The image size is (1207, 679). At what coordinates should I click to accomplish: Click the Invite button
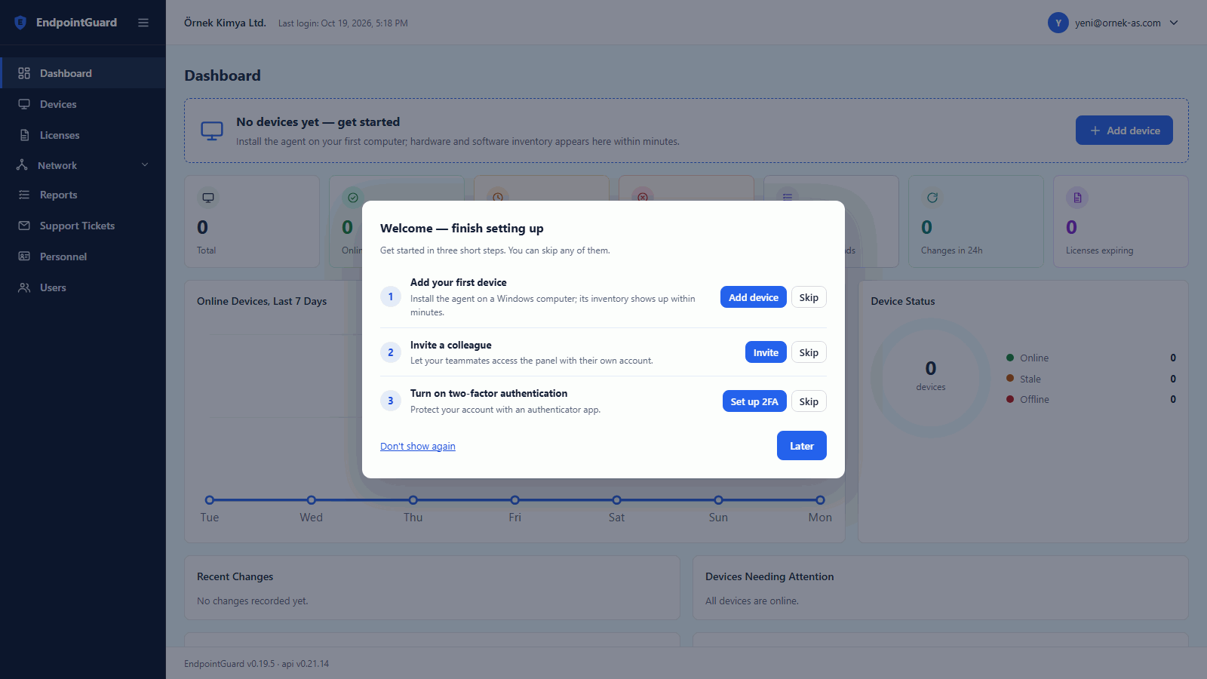(766, 352)
